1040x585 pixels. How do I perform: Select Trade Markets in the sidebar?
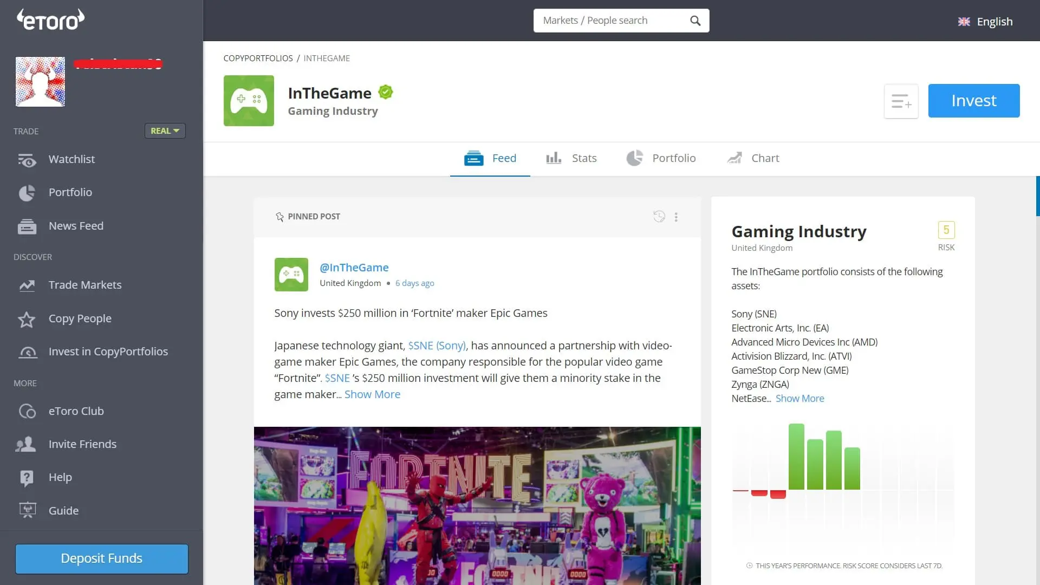pyautogui.click(x=85, y=284)
